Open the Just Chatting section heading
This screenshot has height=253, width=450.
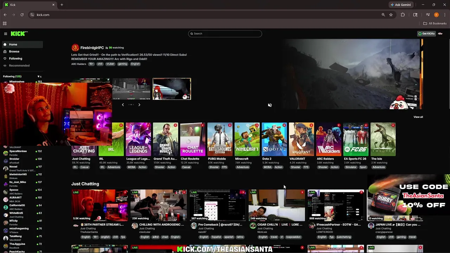(85, 184)
